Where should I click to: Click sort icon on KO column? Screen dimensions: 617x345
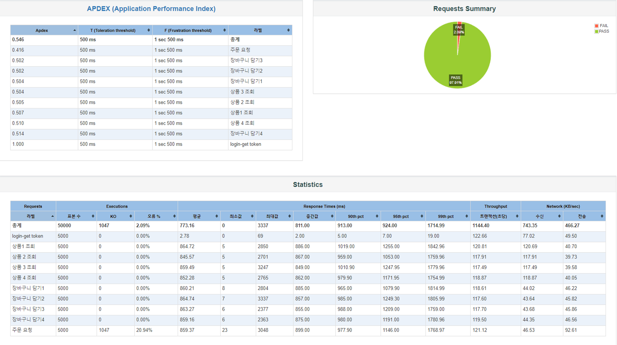(130, 216)
